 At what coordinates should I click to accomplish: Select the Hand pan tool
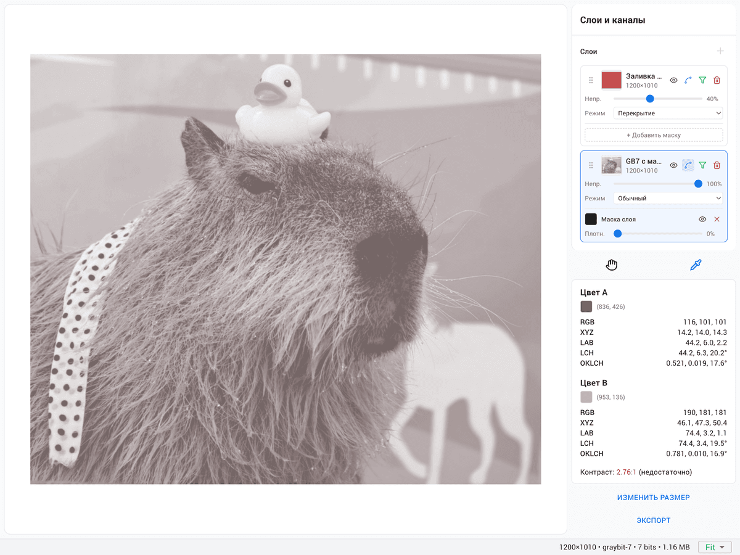pyautogui.click(x=611, y=265)
